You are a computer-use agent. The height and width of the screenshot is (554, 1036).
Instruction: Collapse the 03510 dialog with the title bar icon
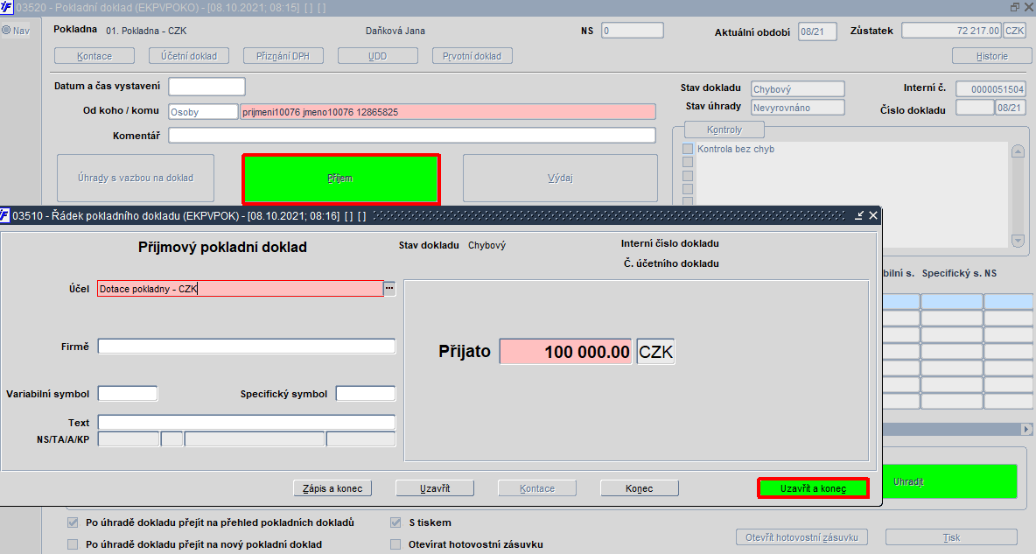coord(859,215)
